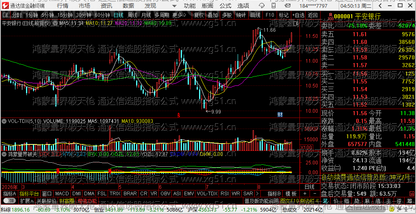Open the 财富圈 link
The width and height of the screenshot is (416, 214).
click(67, 201)
